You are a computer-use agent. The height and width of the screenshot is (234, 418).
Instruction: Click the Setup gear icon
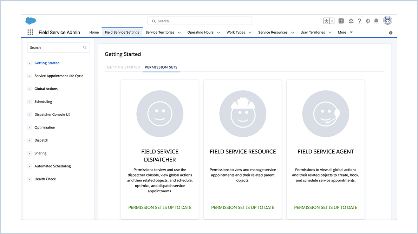pos(367,21)
